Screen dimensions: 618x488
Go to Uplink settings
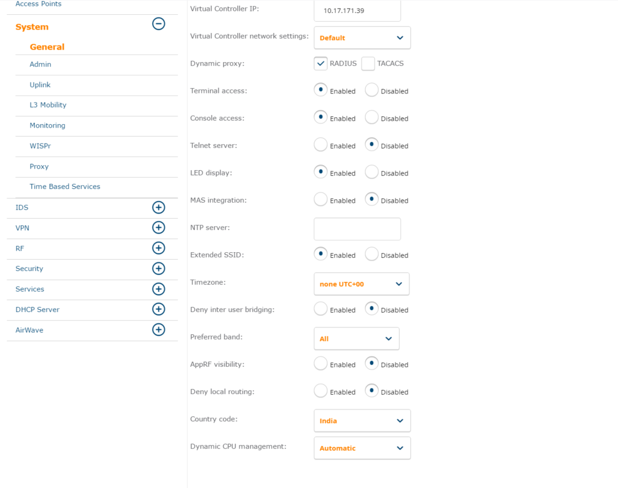tap(40, 85)
